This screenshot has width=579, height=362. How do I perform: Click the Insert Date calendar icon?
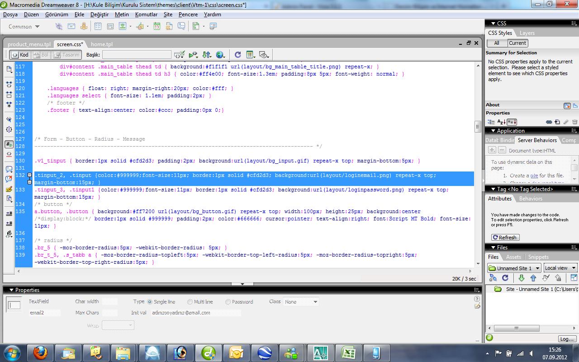(x=157, y=27)
